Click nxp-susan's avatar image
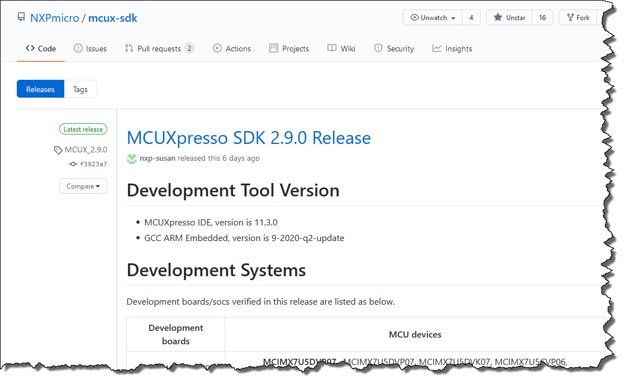 131,159
